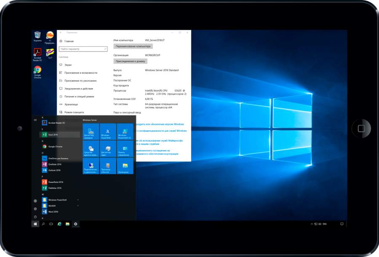This screenshot has width=379, height=257.
Task: Open the Server Manager tile (Диспетчер серверов)
Action: [x=91, y=131]
